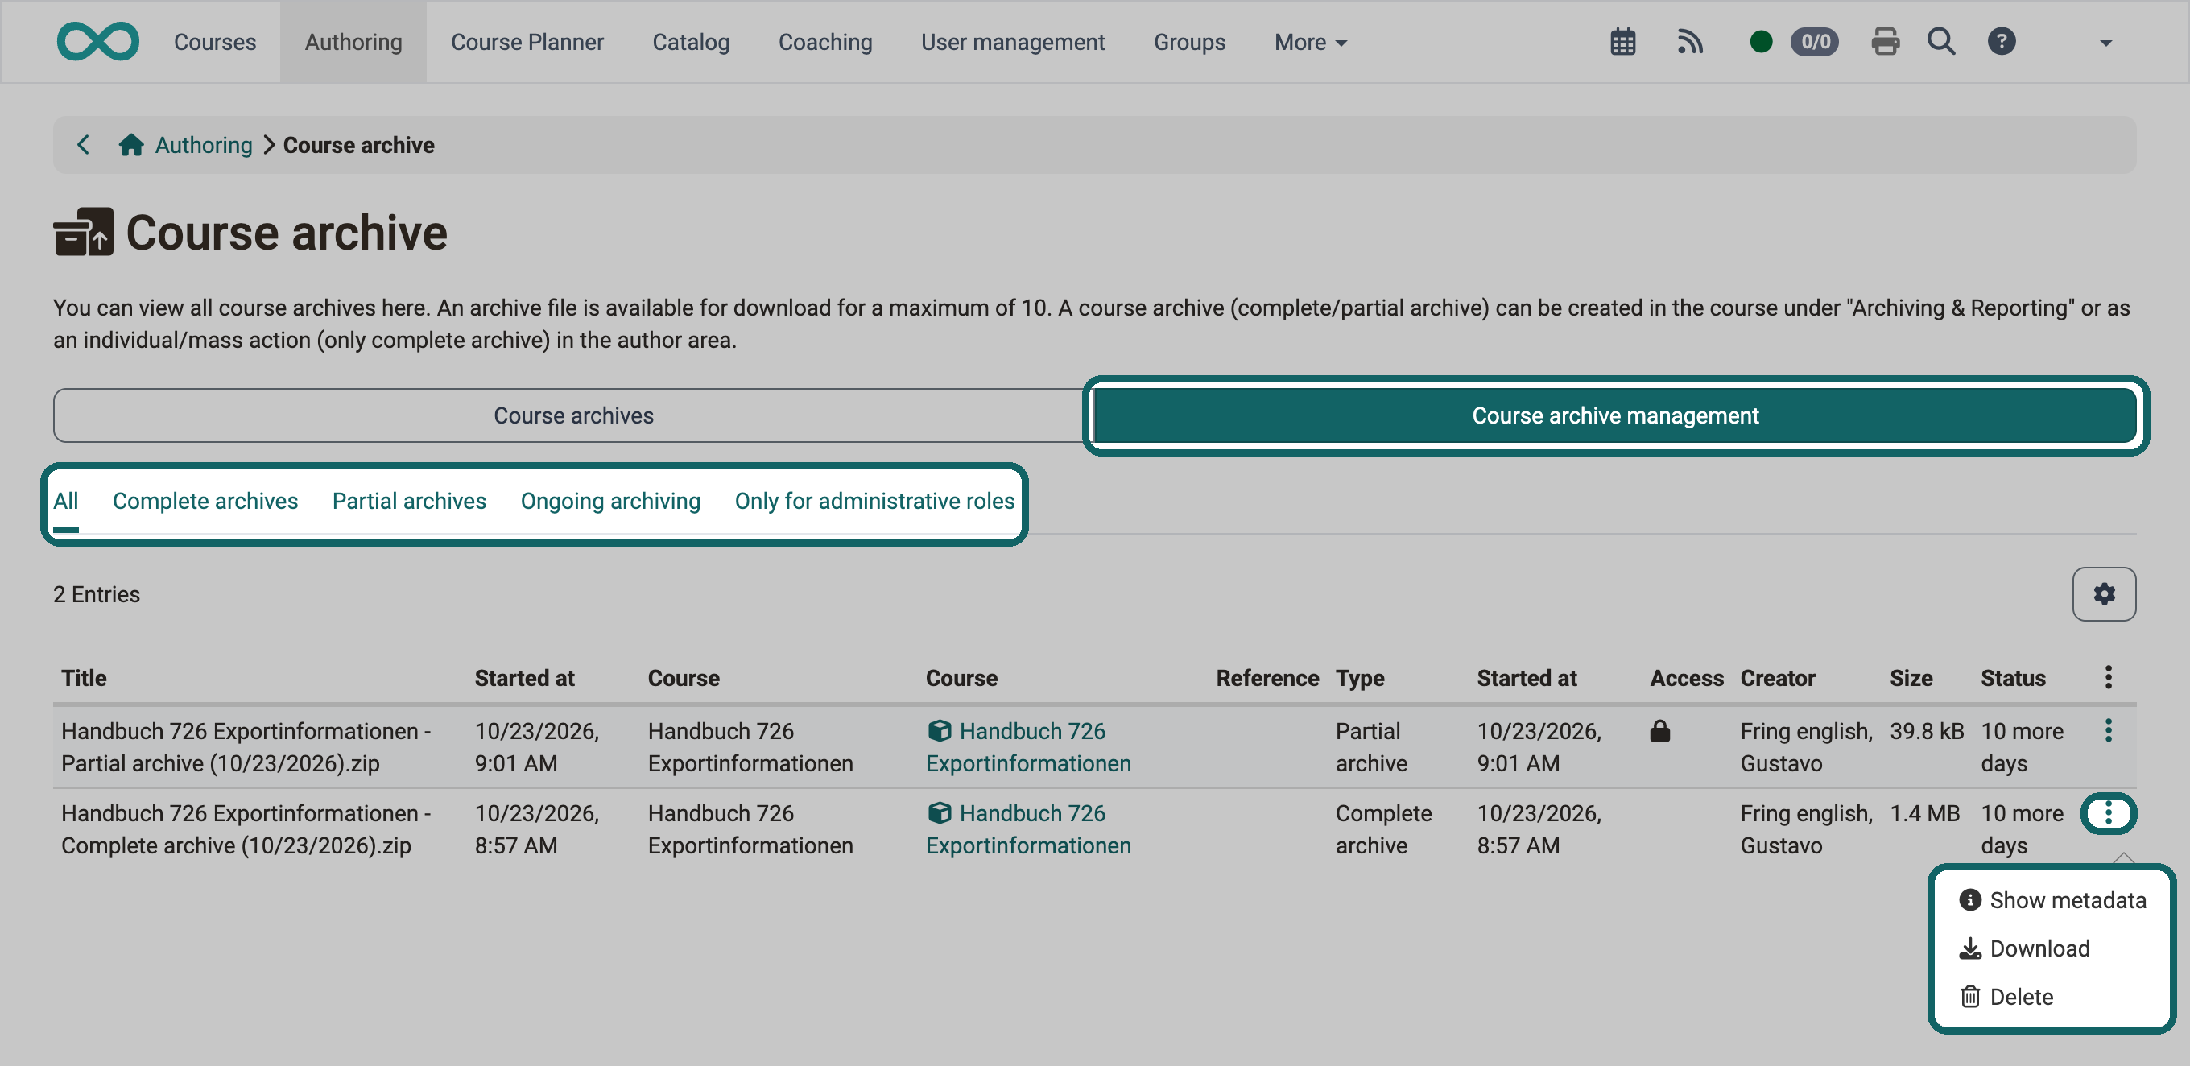Choose Delete from the context menu
The image size is (2190, 1066).
click(2006, 996)
